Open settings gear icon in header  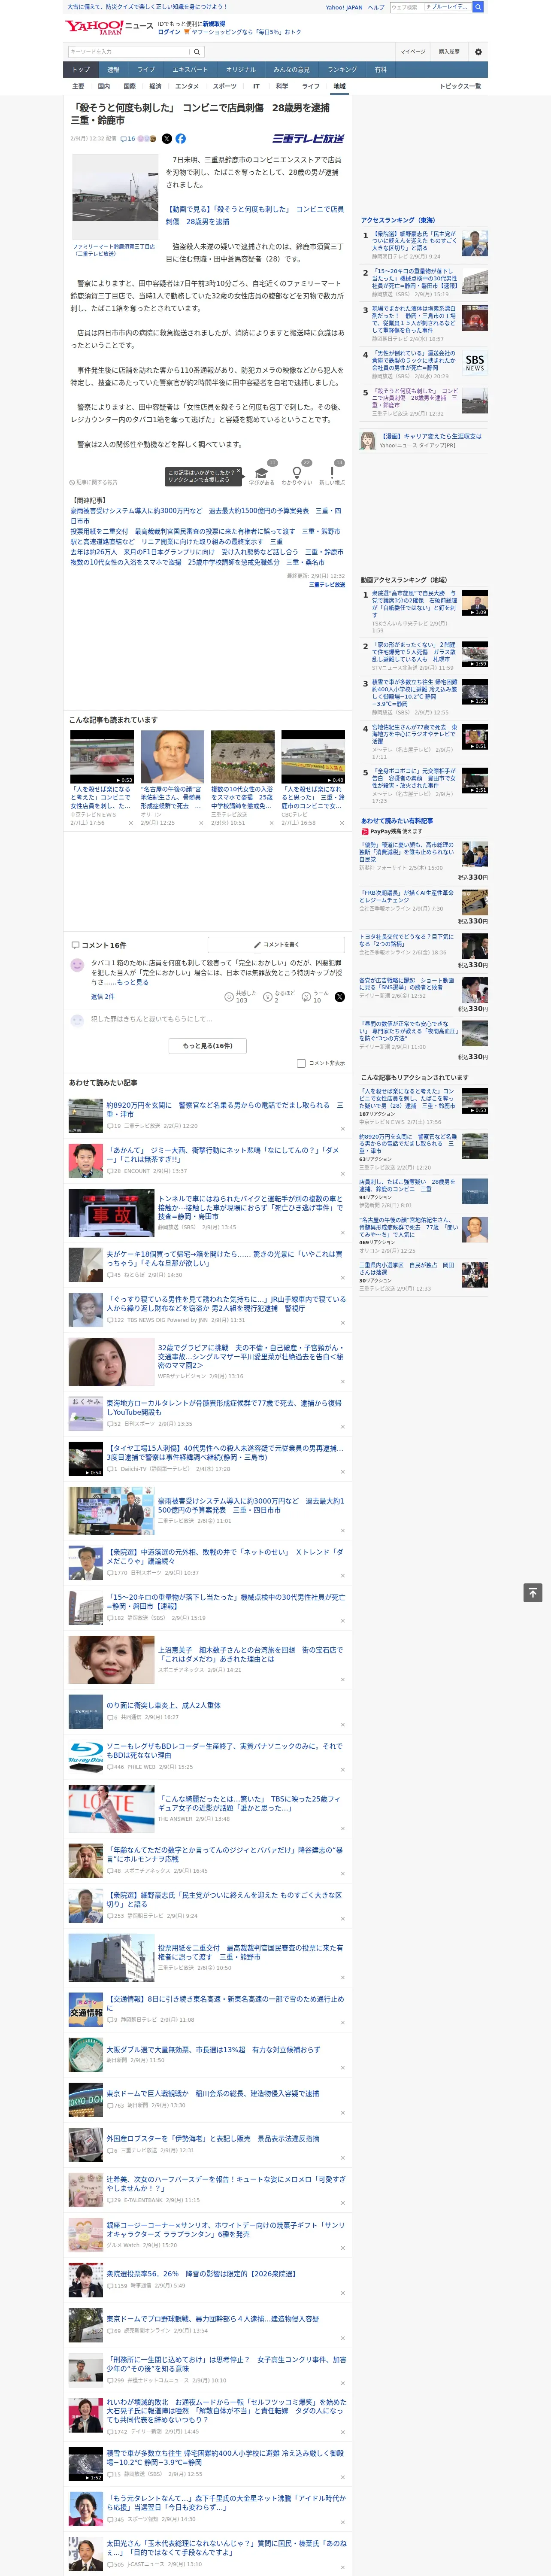click(x=478, y=52)
